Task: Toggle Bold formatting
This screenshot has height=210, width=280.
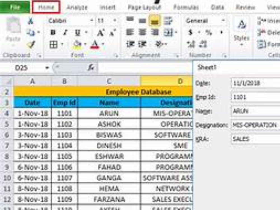Action: [x=53, y=32]
